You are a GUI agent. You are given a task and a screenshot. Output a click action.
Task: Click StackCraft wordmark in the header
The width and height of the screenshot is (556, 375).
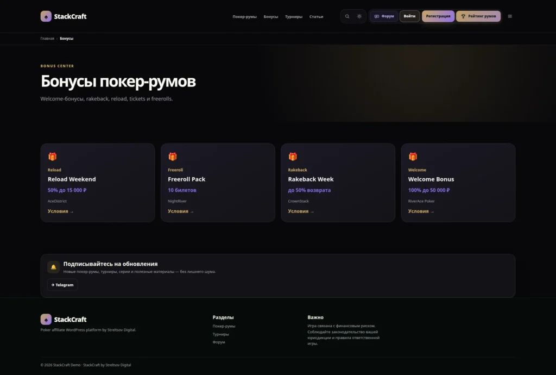pyautogui.click(x=70, y=16)
